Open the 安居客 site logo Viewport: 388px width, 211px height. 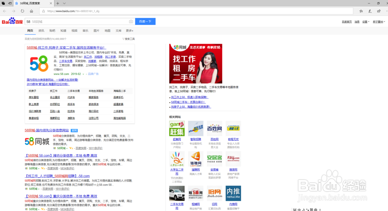tap(214, 159)
